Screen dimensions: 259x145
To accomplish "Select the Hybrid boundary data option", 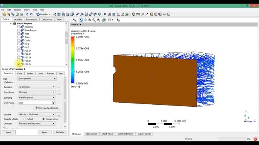I will point(24,119).
